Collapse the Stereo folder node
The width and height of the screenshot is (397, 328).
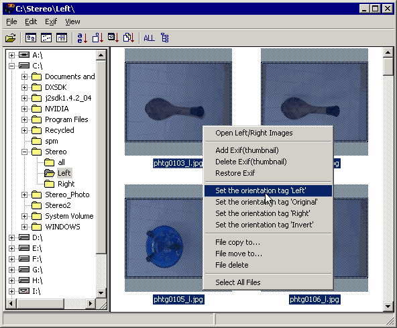click(x=24, y=152)
